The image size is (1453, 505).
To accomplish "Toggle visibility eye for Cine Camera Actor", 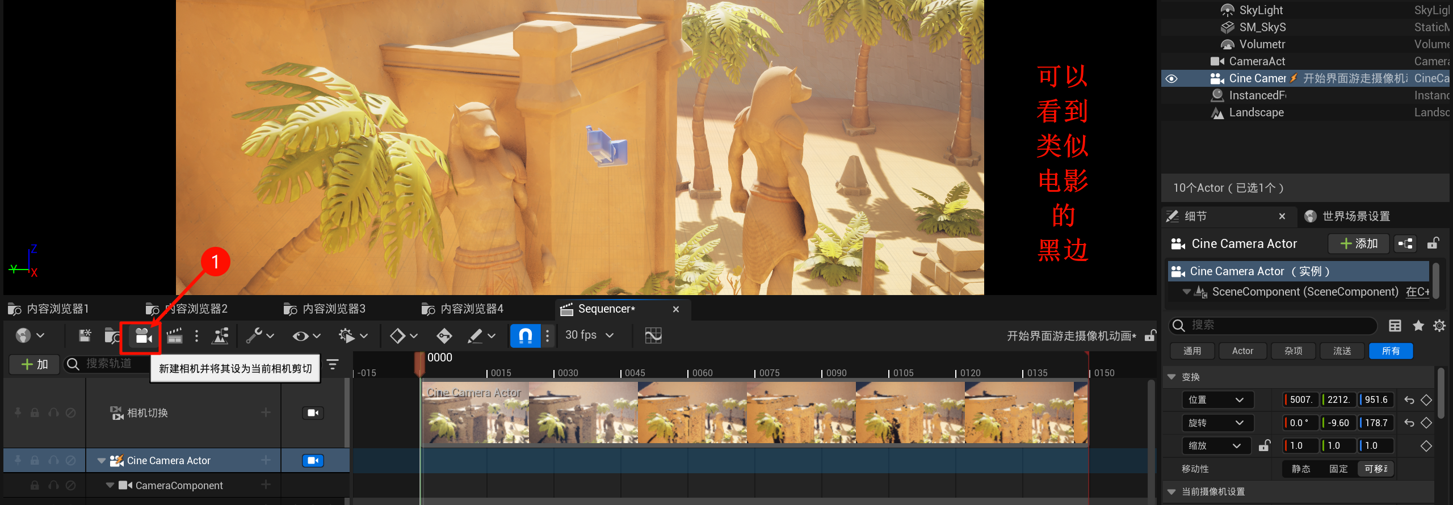I will pos(1171,79).
